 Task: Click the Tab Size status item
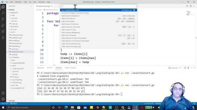pyautogui.click(x=158, y=104)
